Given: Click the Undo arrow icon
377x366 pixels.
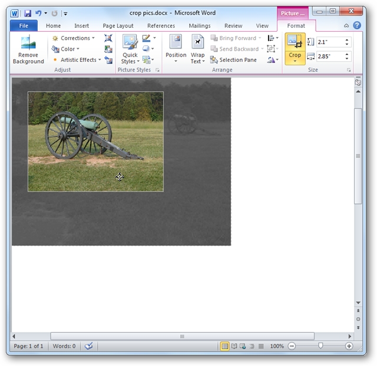Looking at the screenshot, I should point(38,13).
